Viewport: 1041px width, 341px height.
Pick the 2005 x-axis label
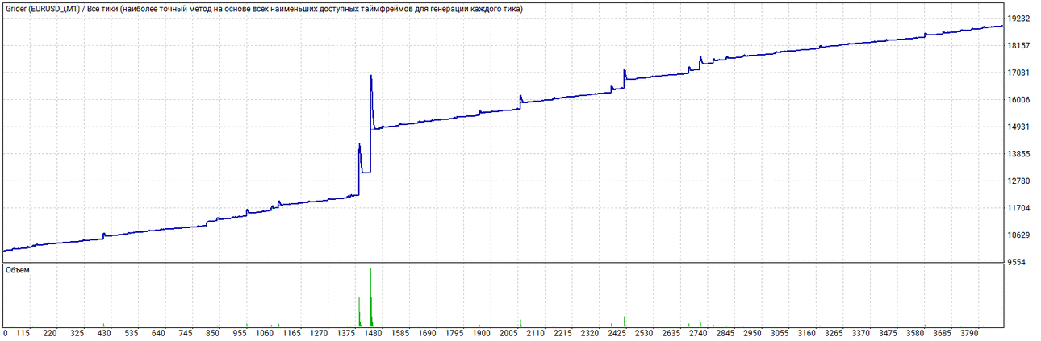pyautogui.click(x=508, y=332)
